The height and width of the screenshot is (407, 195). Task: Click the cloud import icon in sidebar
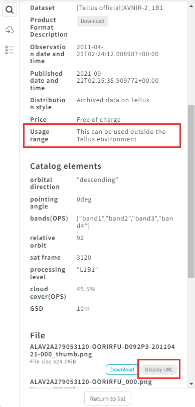10,30
